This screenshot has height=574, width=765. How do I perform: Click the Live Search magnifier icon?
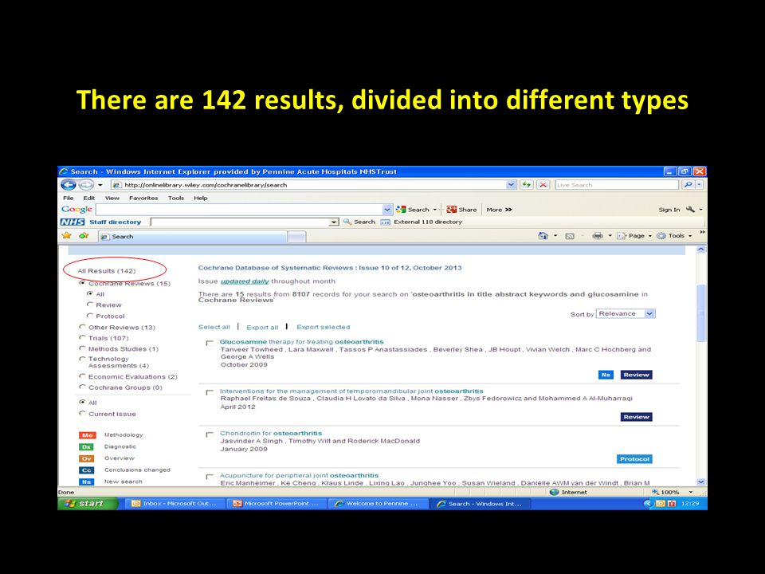coord(688,185)
